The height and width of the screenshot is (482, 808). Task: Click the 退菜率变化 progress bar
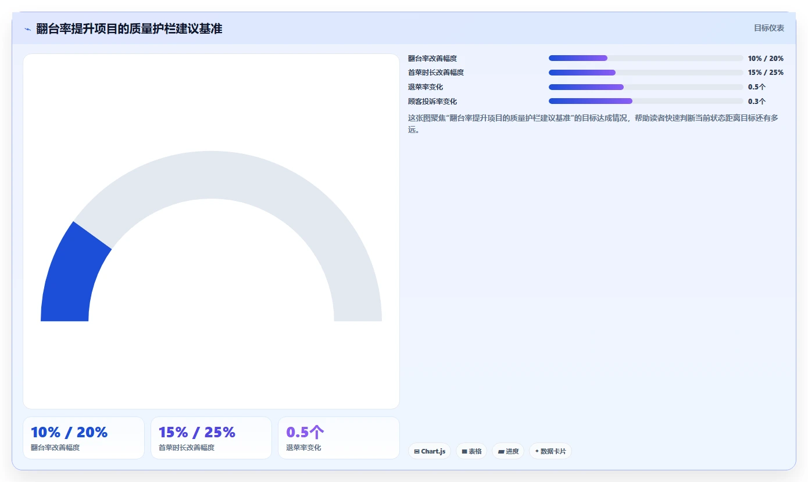coord(646,87)
